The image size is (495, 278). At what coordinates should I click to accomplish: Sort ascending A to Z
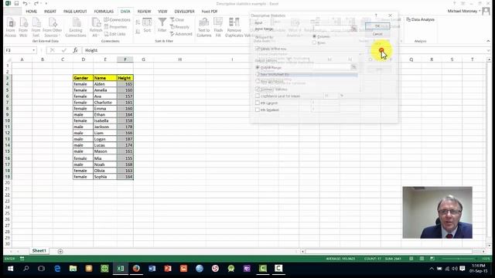(x=138, y=22)
